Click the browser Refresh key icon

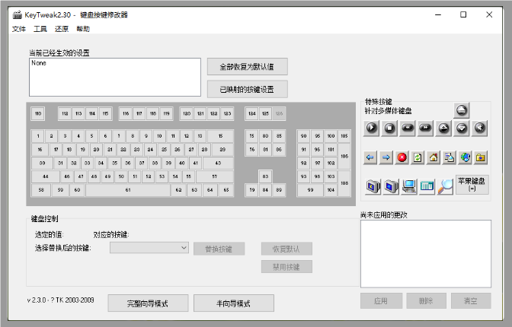pos(418,157)
